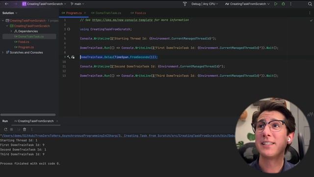Viewport: 314px width, 177px height.
Task: Click the Dependencies tree item
Action: [26, 31]
